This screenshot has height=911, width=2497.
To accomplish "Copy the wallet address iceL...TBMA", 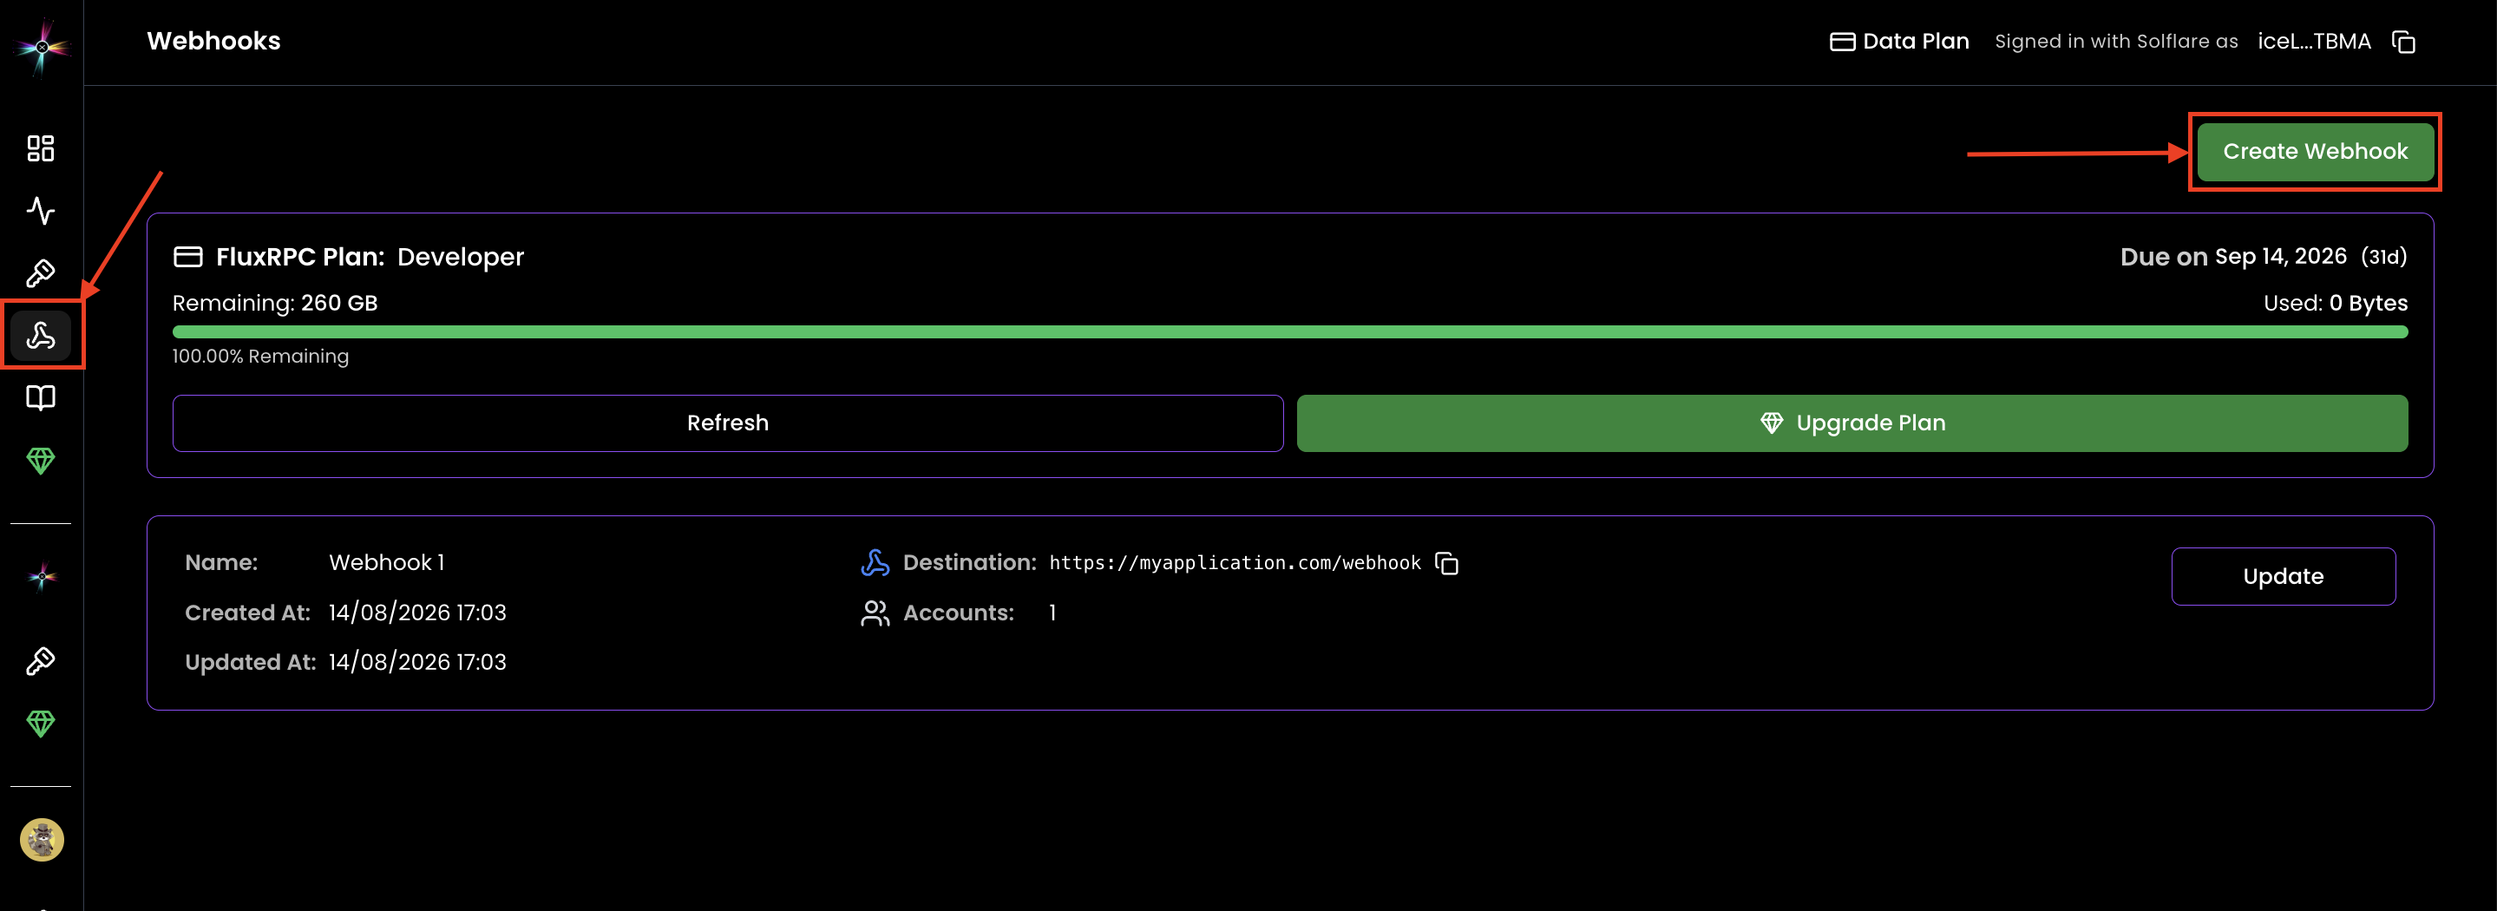I will pos(2403,42).
